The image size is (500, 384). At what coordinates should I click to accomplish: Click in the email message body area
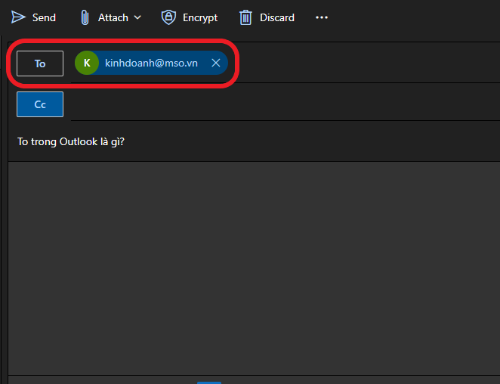[x=254, y=268]
